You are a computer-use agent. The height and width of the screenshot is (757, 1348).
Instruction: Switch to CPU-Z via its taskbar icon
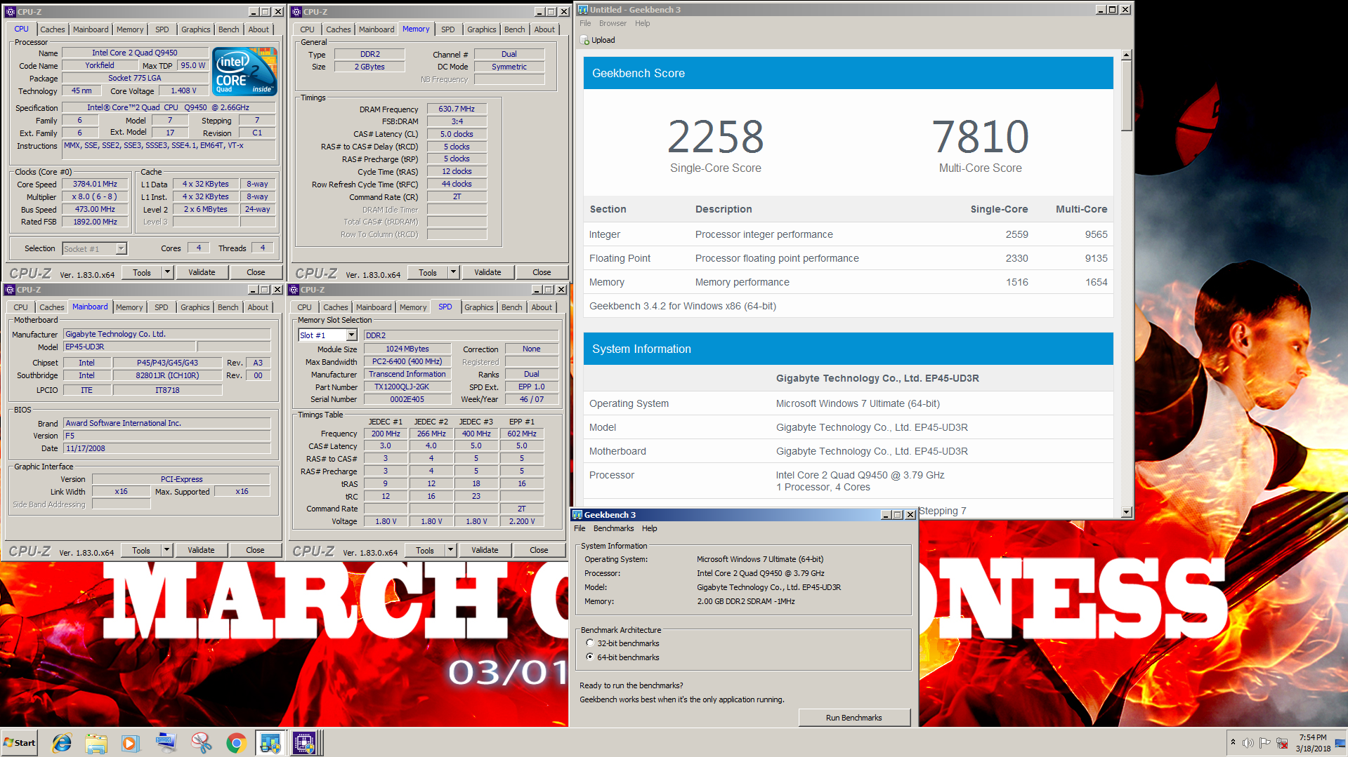pyautogui.click(x=305, y=743)
